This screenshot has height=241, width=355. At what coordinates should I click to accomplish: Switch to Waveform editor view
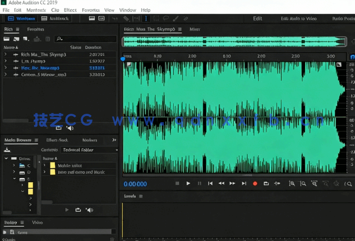(x=21, y=18)
